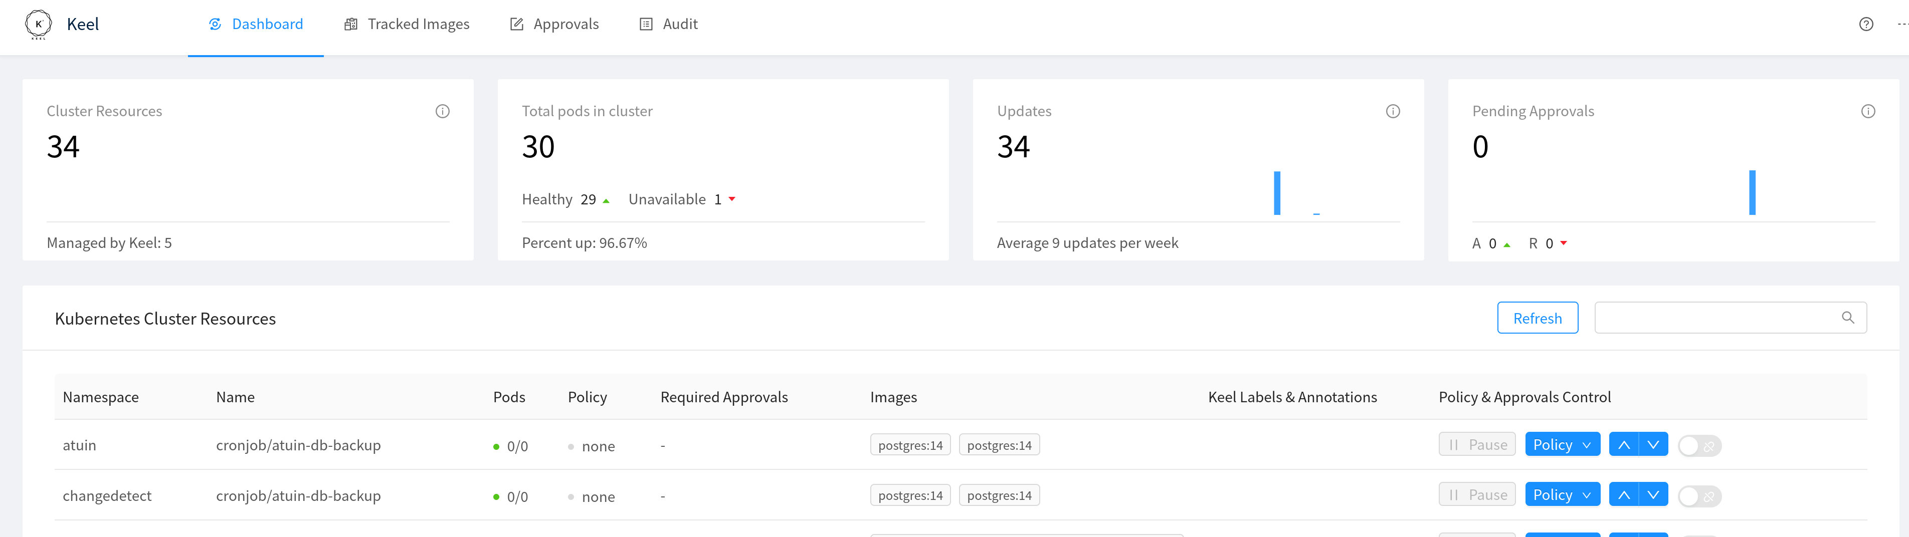
Task: Open the top-right ellipsis menu
Action: 1901,25
